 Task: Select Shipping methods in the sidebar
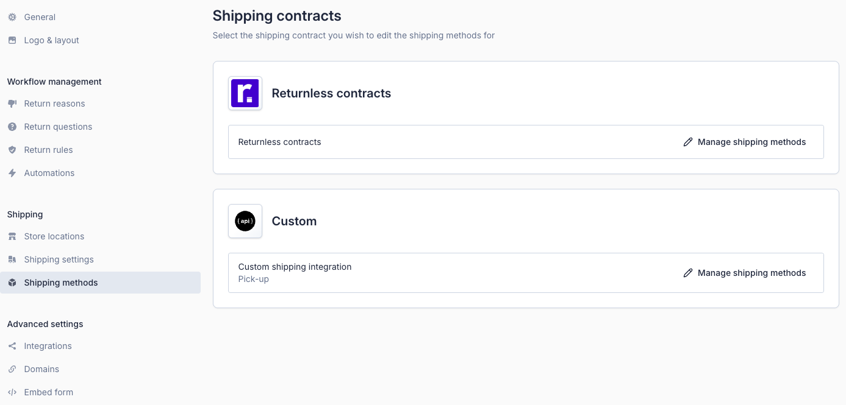click(61, 283)
